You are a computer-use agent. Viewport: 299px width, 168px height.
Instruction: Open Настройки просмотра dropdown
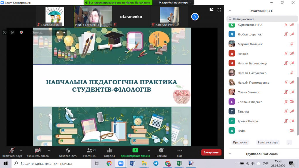coord(175,2)
